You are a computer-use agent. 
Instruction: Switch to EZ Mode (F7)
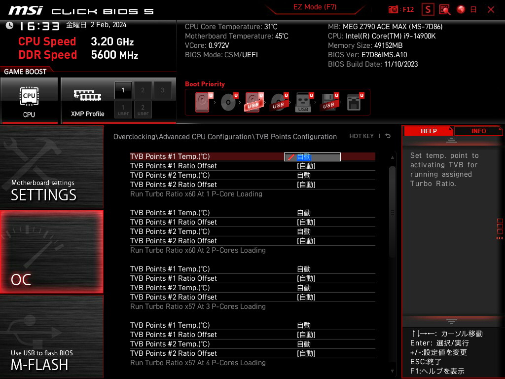[x=315, y=7]
